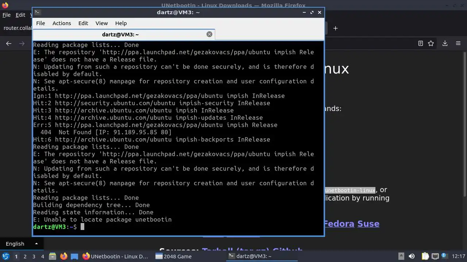Open Firefox File menu
The height and width of the screenshot is (262, 467).
(x=7, y=15)
